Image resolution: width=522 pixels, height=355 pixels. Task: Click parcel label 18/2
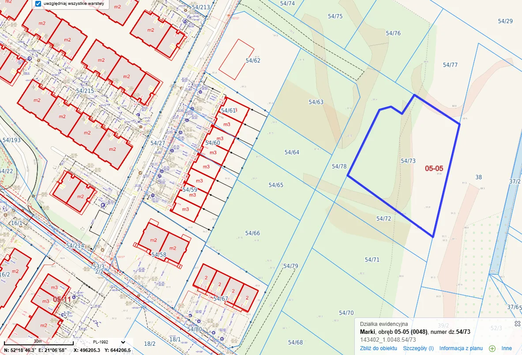click(150, 344)
